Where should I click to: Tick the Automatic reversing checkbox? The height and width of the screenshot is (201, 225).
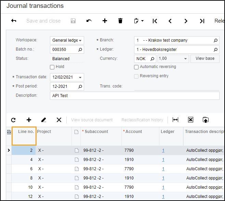pos(136,67)
